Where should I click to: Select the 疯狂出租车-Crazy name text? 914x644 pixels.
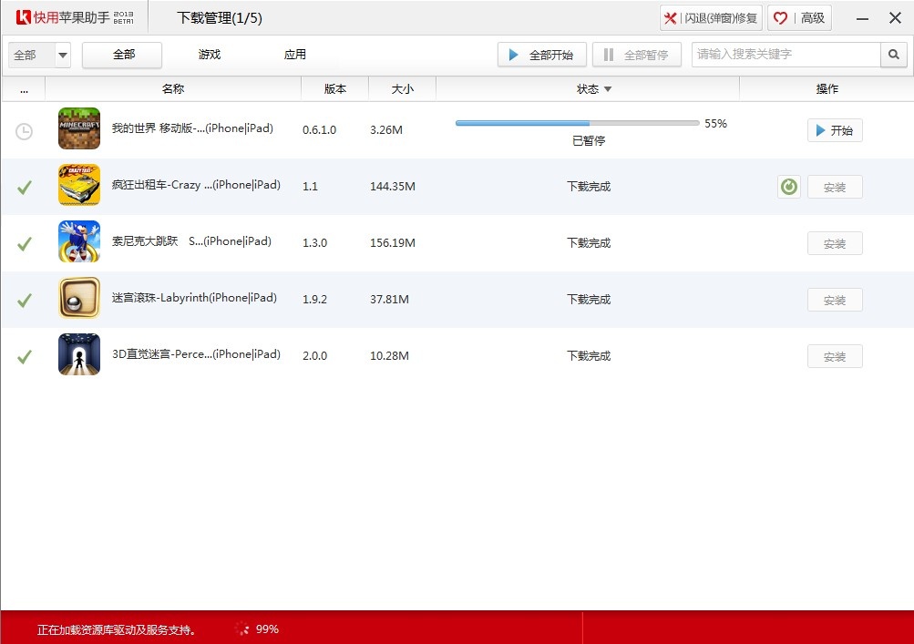point(196,185)
